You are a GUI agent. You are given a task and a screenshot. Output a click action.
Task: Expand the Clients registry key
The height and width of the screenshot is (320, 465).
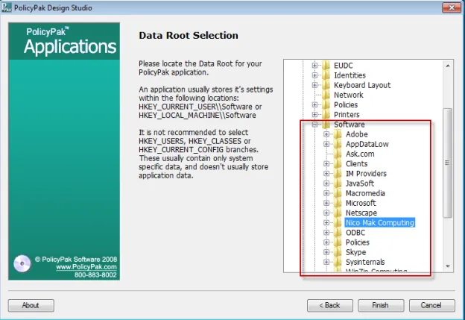point(326,163)
